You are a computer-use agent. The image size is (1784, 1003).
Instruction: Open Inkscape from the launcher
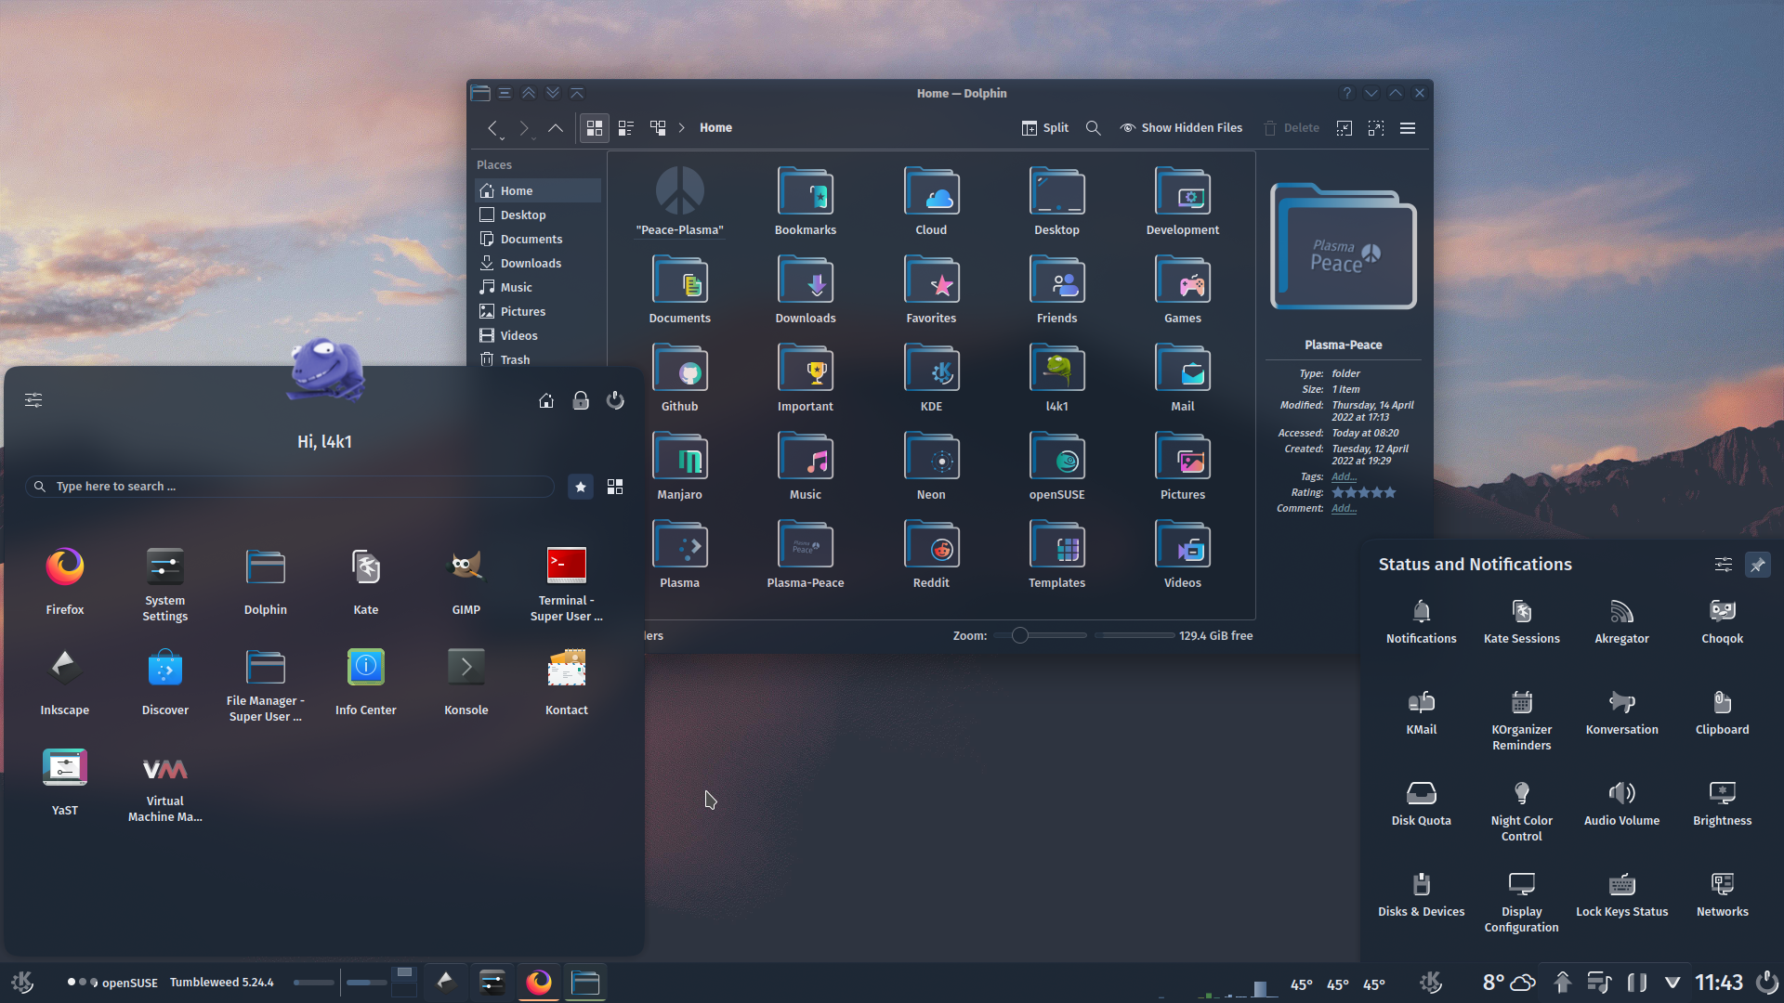click(65, 681)
